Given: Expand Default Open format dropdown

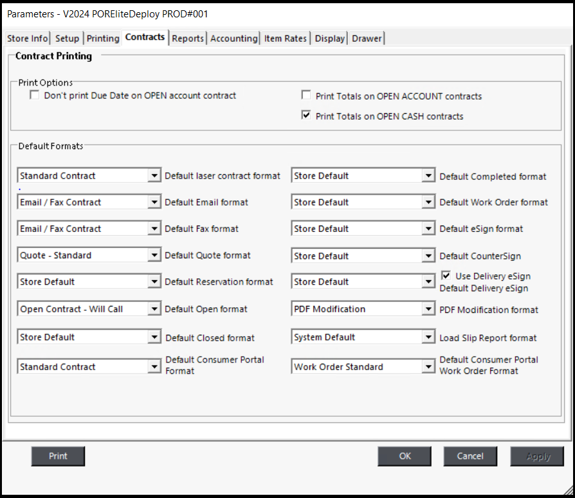Looking at the screenshot, I should click(x=154, y=309).
